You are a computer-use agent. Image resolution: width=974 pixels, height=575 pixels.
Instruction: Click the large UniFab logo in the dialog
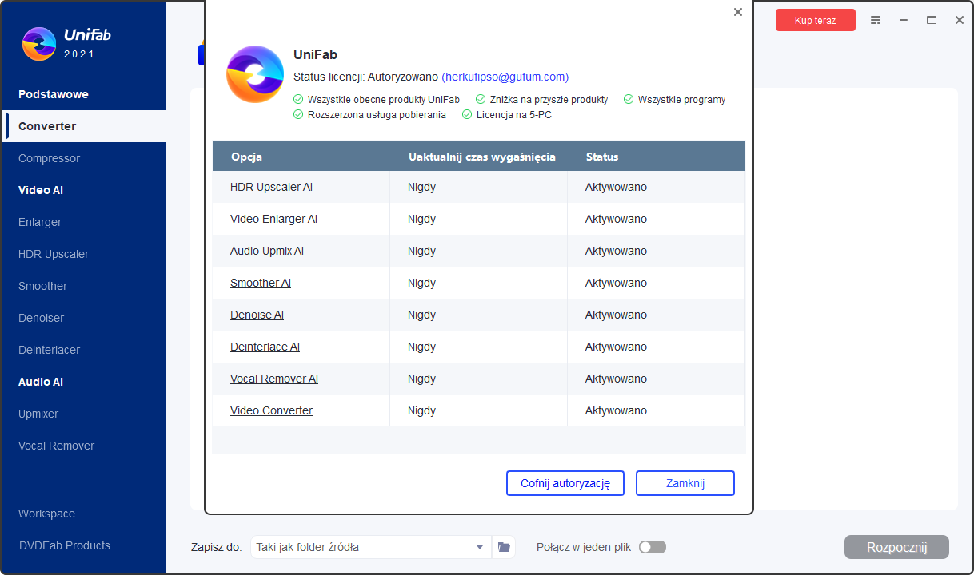[x=255, y=74]
